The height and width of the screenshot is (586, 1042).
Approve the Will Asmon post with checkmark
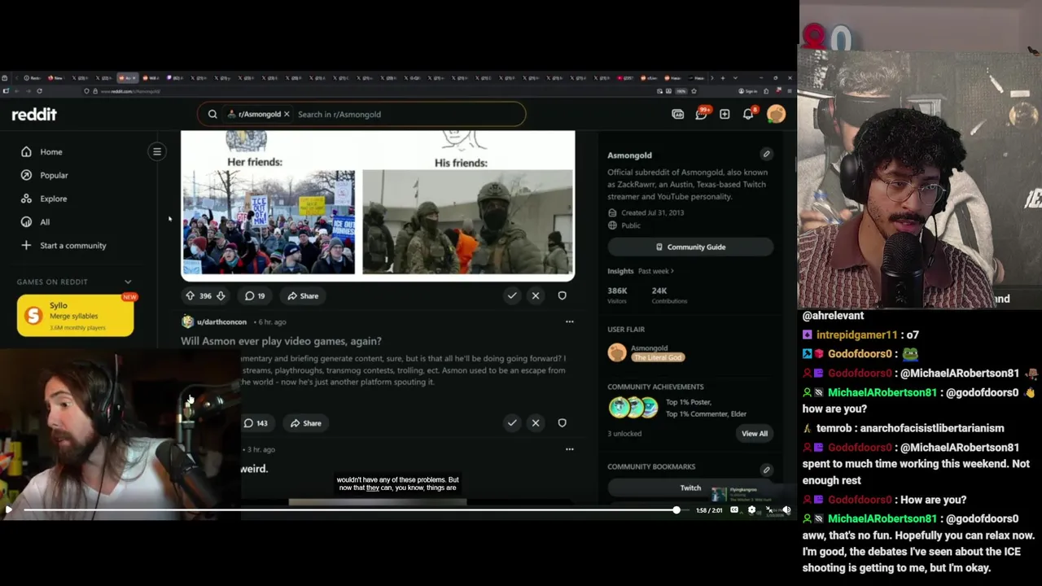[x=512, y=423]
